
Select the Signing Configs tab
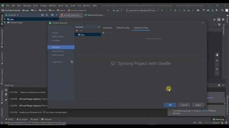(x=141, y=28)
